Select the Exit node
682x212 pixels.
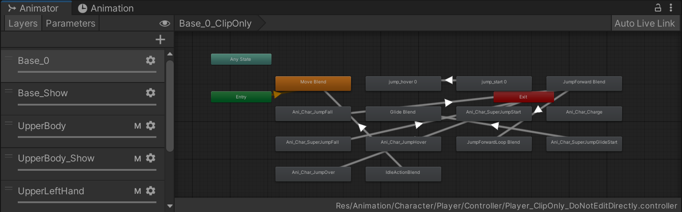[524, 97]
